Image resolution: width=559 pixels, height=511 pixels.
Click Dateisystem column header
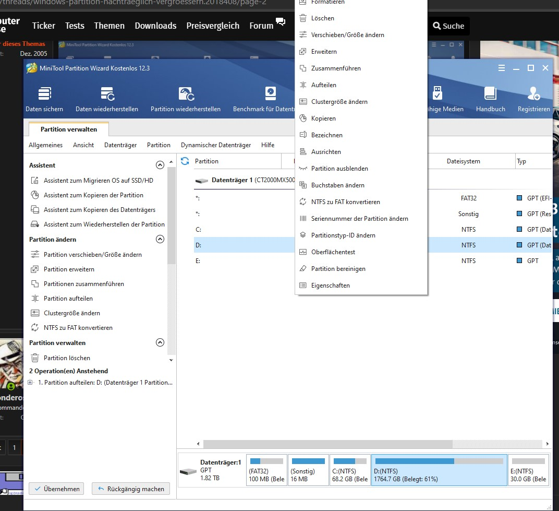pyautogui.click(x=463, y=161)
